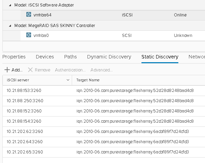Click target name in the 10.21.88.152 row

(x=135, y=111)
